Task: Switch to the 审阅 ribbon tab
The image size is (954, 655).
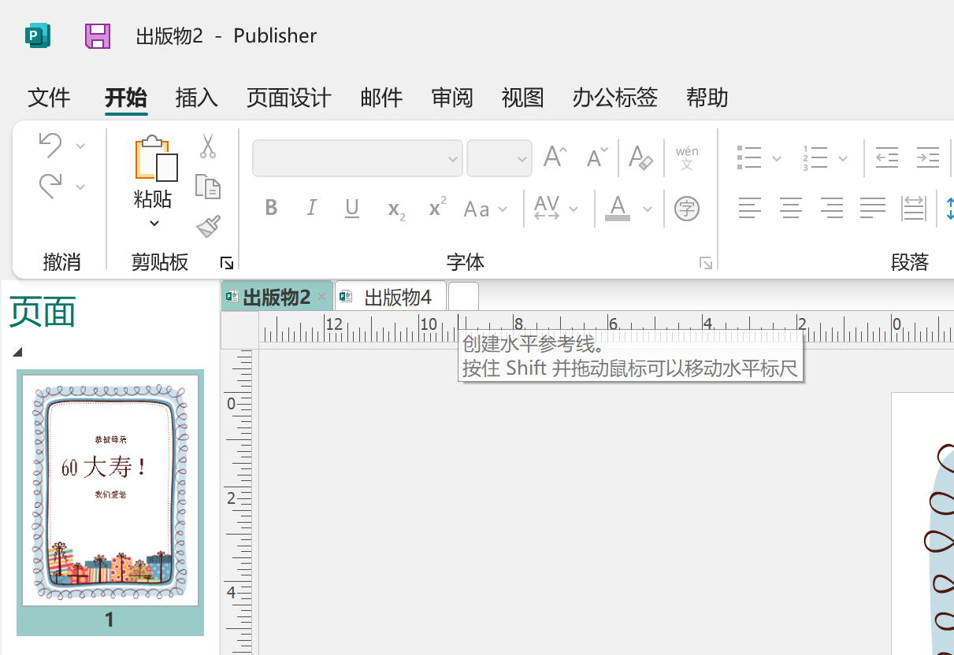Action: [452, 98]
